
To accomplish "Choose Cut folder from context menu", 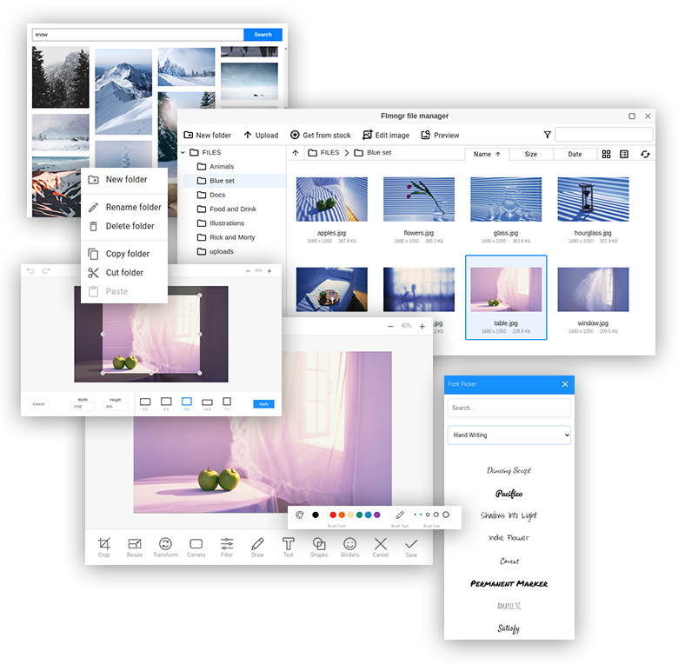I will click(124, 273).
